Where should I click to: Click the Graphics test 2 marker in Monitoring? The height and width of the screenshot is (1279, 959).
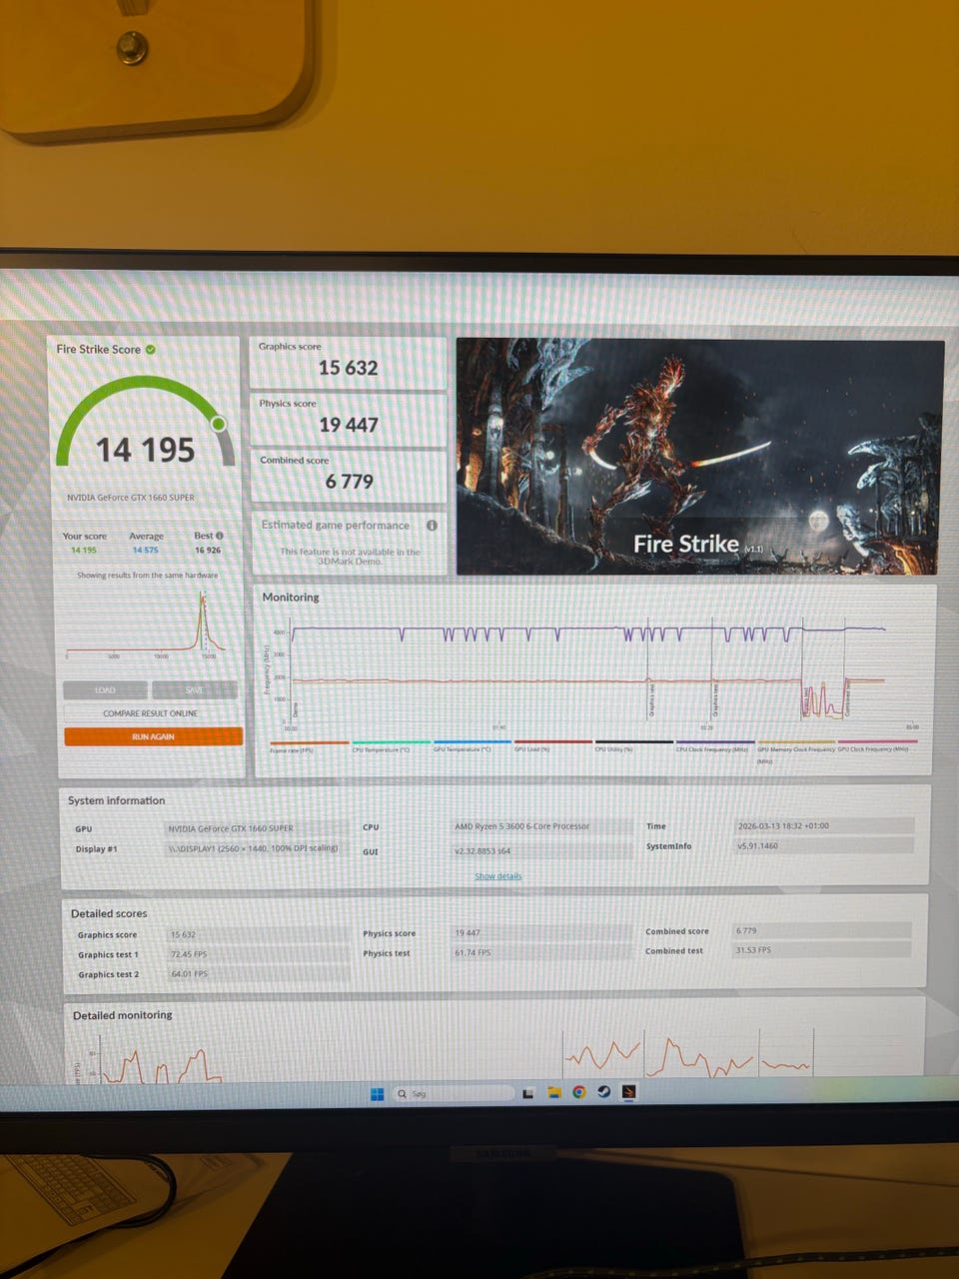[x=715, y=699]
